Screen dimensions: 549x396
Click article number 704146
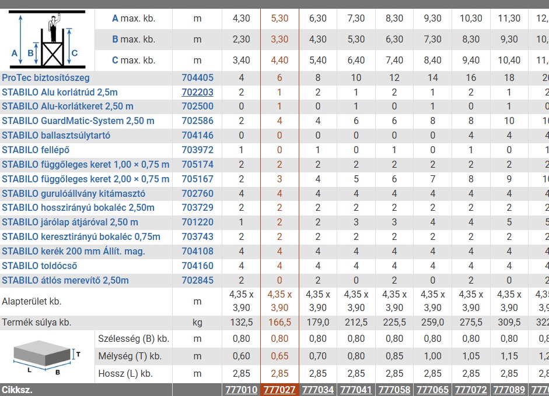[197, 135]
